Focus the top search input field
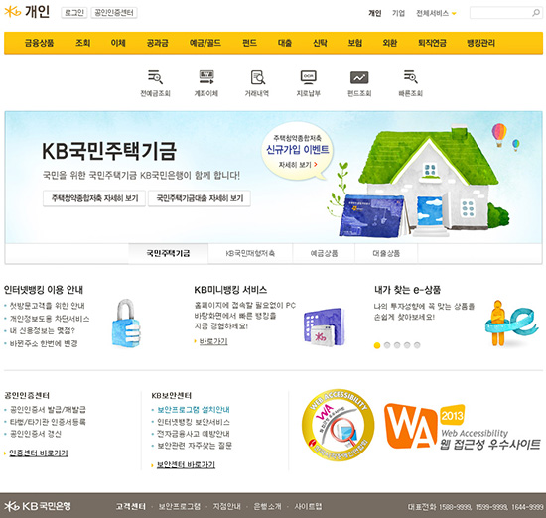This screenshot has width=546, height=518. [500, 13]
